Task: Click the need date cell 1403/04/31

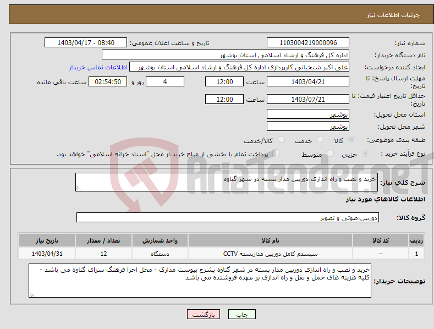Action: (47, 254)
